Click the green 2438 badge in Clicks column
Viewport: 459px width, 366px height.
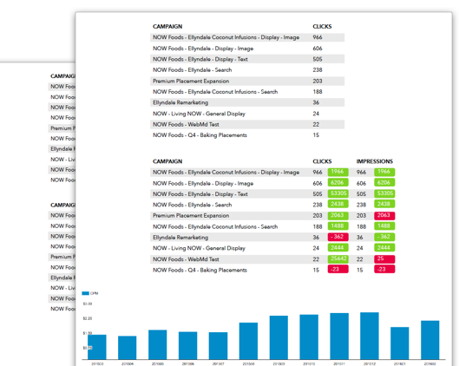tap(338, 204)
